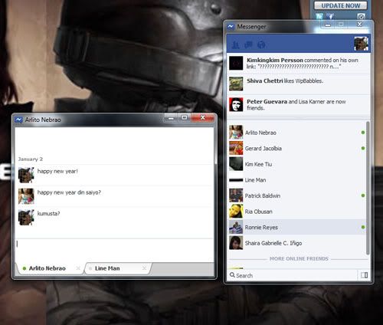The image size is (383, 325).
Task: Toggle the sidebar dock icon in Messenger
Action: (x=364, y=275)
